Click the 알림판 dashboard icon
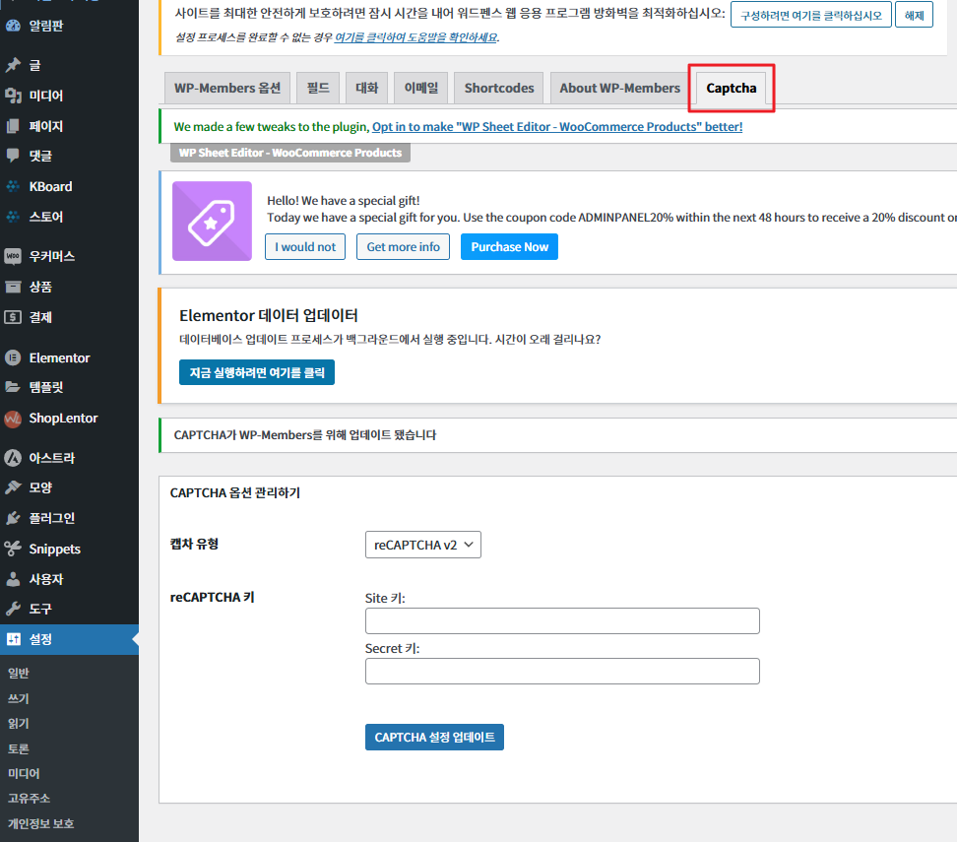 click(x=13, y=26)
